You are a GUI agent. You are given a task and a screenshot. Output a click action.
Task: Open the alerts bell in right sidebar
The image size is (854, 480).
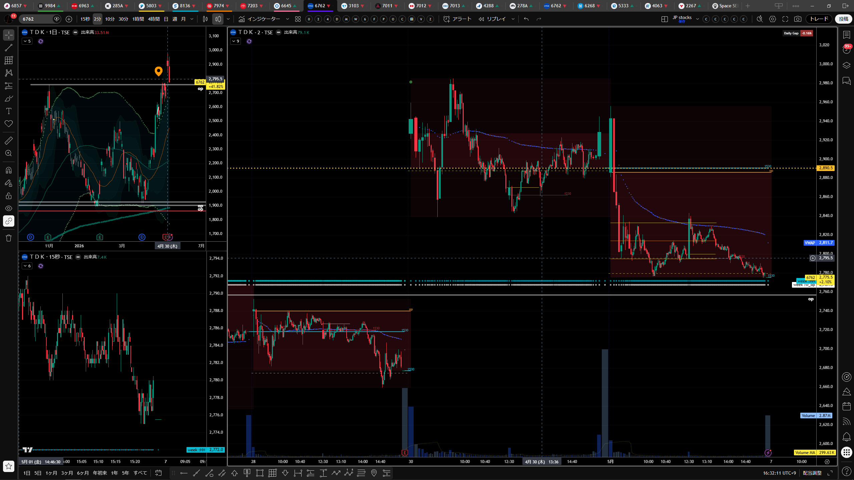pyautogui.click(x=846, y=437)
